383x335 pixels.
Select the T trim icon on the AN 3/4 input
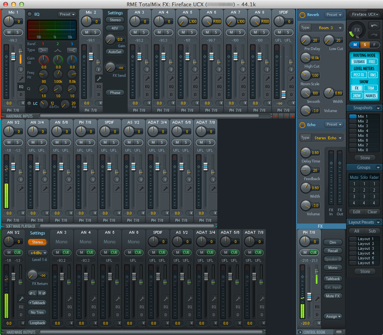coord(44,179)
